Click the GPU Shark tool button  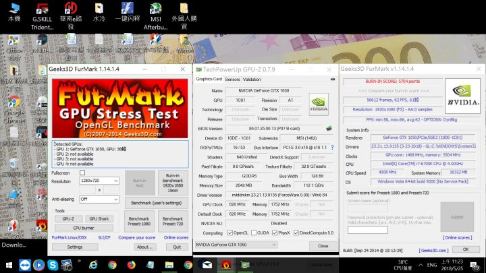click(x=99, y=219)
